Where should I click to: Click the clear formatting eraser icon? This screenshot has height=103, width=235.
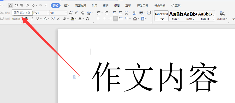[83, 13]
